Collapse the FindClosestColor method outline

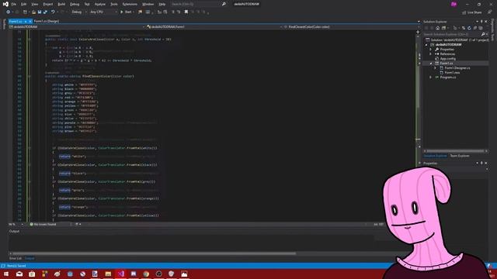point(30,76)
